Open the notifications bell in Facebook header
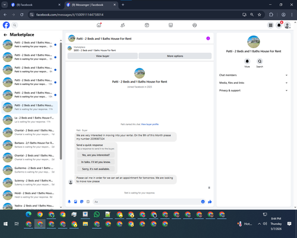 tap(279, 25)
